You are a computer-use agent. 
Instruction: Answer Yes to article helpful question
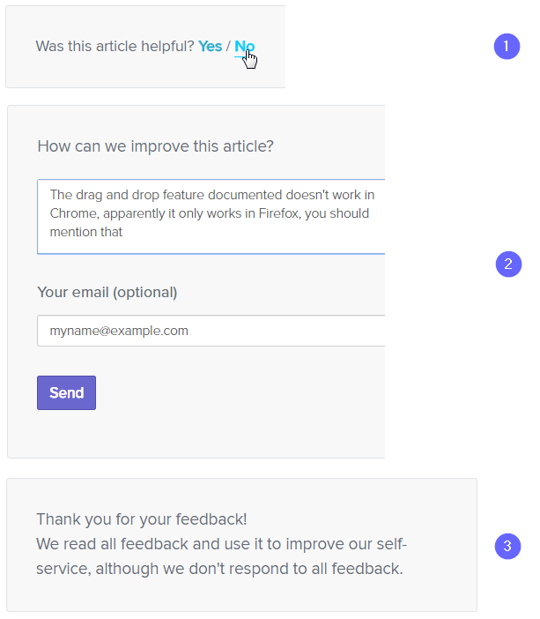tap(210, 46)
